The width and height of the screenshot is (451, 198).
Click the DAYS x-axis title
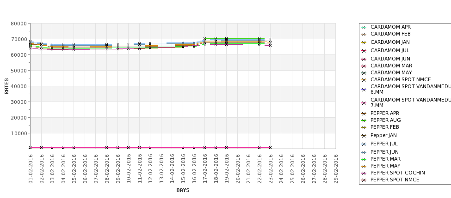[x=183, y=190]
